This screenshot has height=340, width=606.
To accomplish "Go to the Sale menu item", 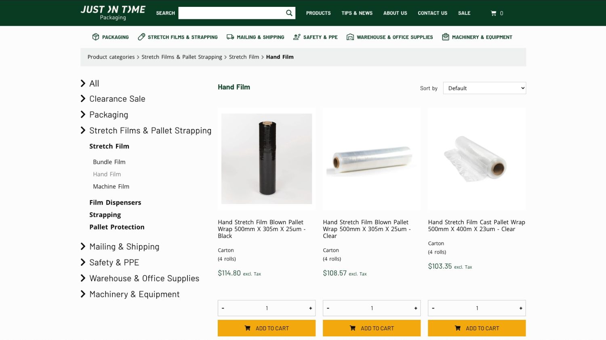I will 464,13.
